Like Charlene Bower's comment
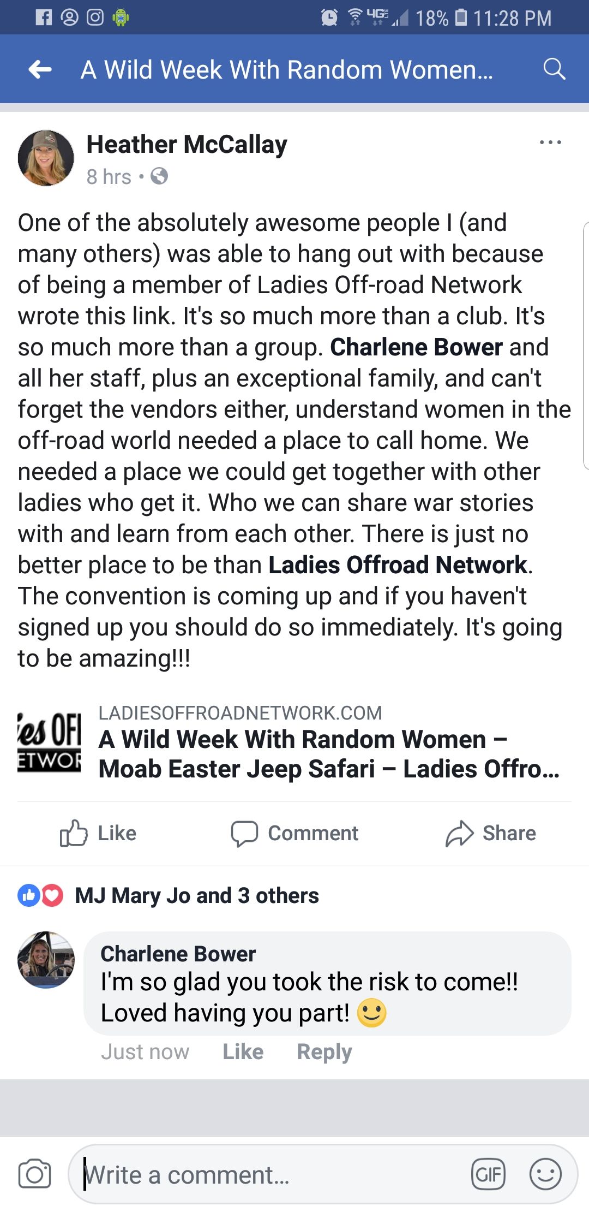 (x=243, y=1051)
